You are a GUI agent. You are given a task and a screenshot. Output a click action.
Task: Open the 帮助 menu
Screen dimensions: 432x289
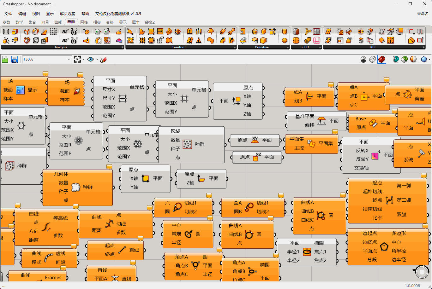pos(85,14)
